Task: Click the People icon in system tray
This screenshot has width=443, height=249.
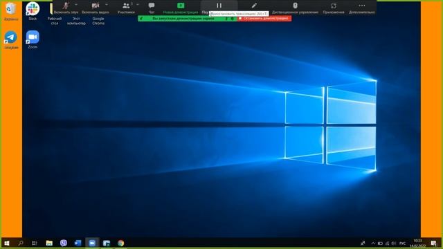Action: tap(363, 243)
